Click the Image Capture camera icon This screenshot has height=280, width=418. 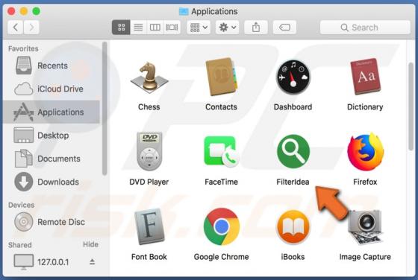(365, 227)
